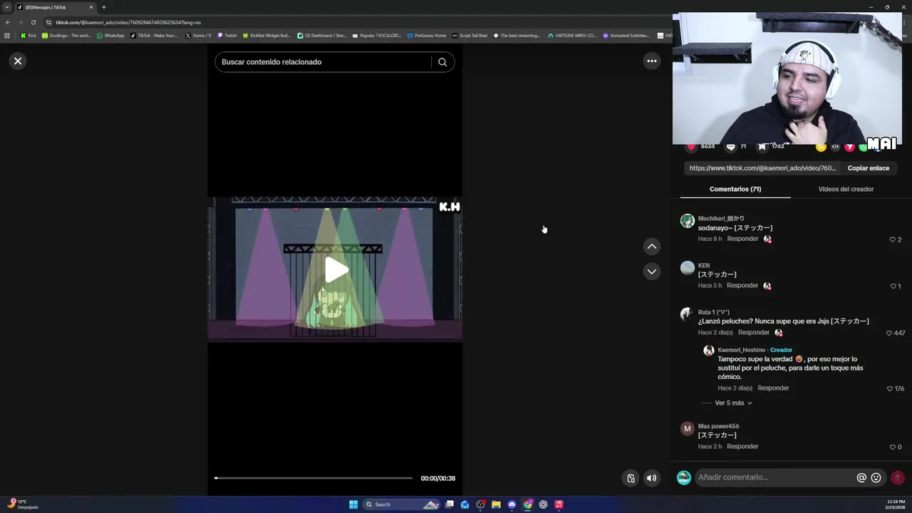
Task: Open Max power456's M avatar
Action: click(x=687, y=428)
